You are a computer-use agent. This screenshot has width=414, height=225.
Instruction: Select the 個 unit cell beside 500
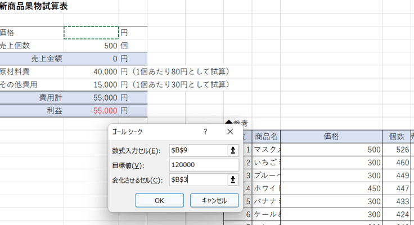(133, 46)
